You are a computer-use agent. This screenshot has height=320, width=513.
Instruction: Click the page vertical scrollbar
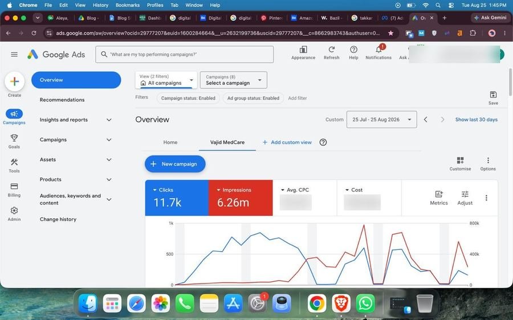pos(510,82)
